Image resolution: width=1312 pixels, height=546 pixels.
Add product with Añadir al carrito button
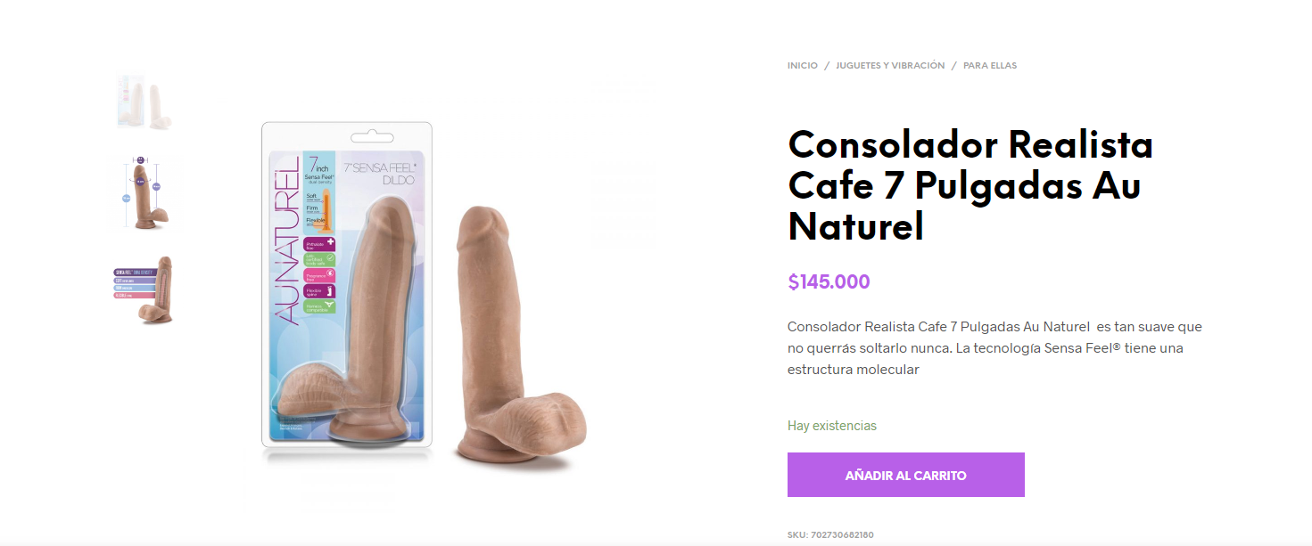[x=906, y=475]
